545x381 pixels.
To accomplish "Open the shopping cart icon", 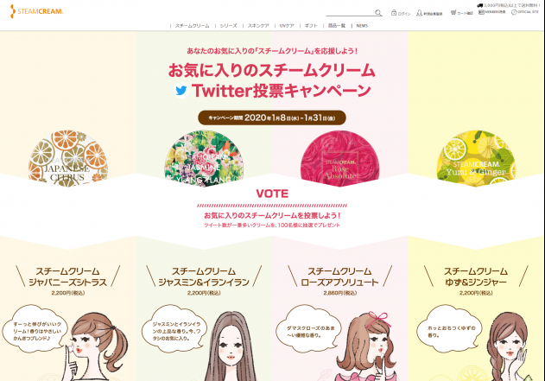I will click(453, 12).
